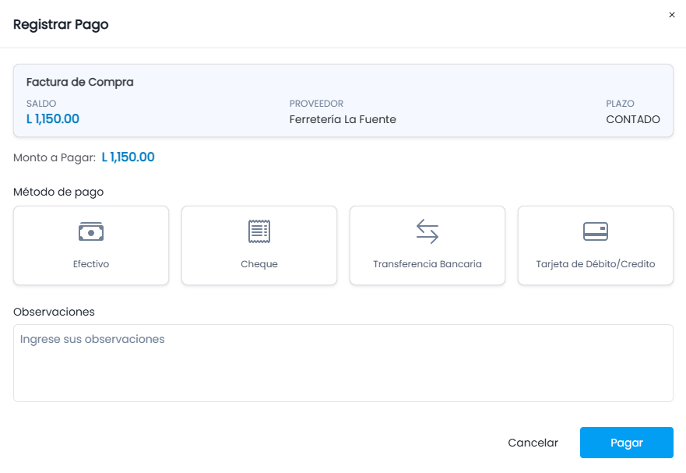
Task: Confirm payment with the Pagar button
Action: (x=627, y=443)
